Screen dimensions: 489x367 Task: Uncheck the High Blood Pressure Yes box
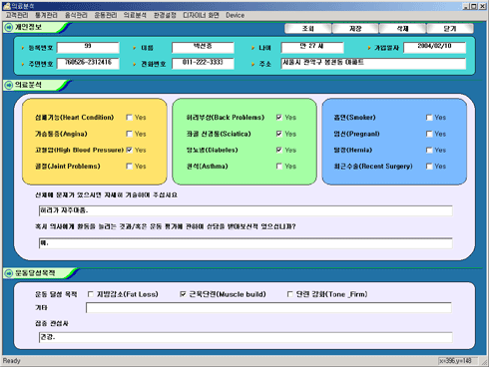coord(130,150)
